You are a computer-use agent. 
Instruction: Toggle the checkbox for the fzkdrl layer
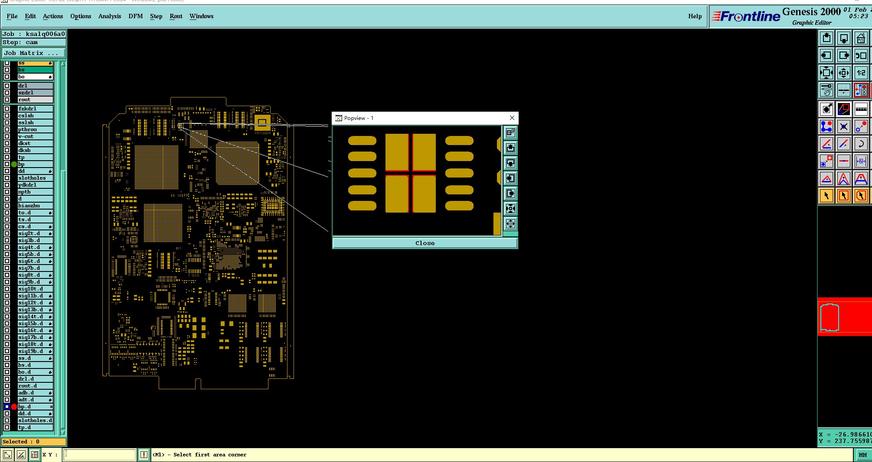click(7, 109)
